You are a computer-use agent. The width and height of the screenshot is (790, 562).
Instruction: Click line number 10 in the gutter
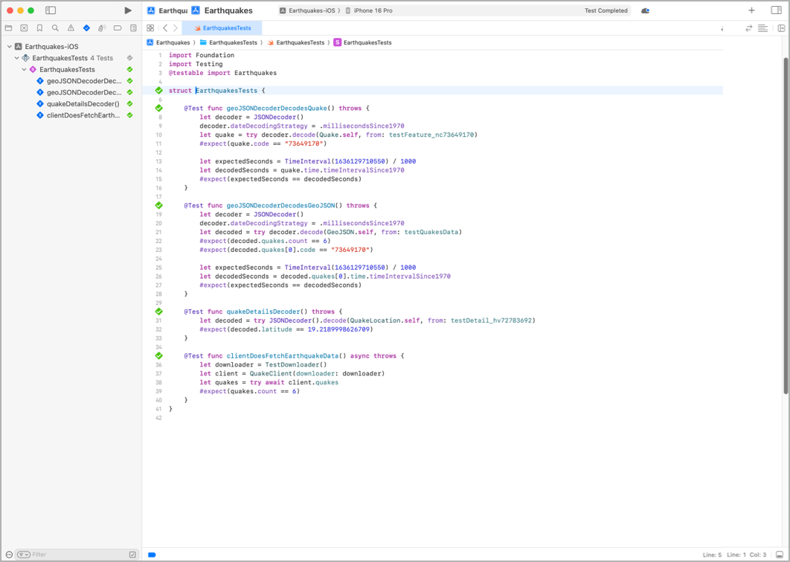[158, 135]
